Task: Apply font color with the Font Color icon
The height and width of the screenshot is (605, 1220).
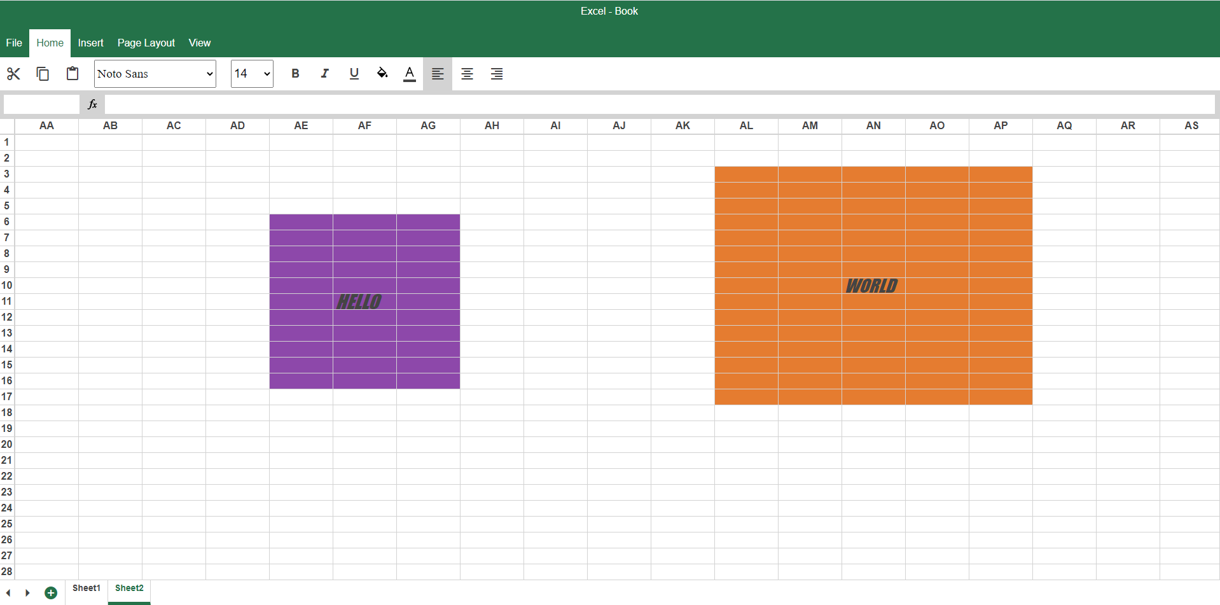Action: click(409, 74)
